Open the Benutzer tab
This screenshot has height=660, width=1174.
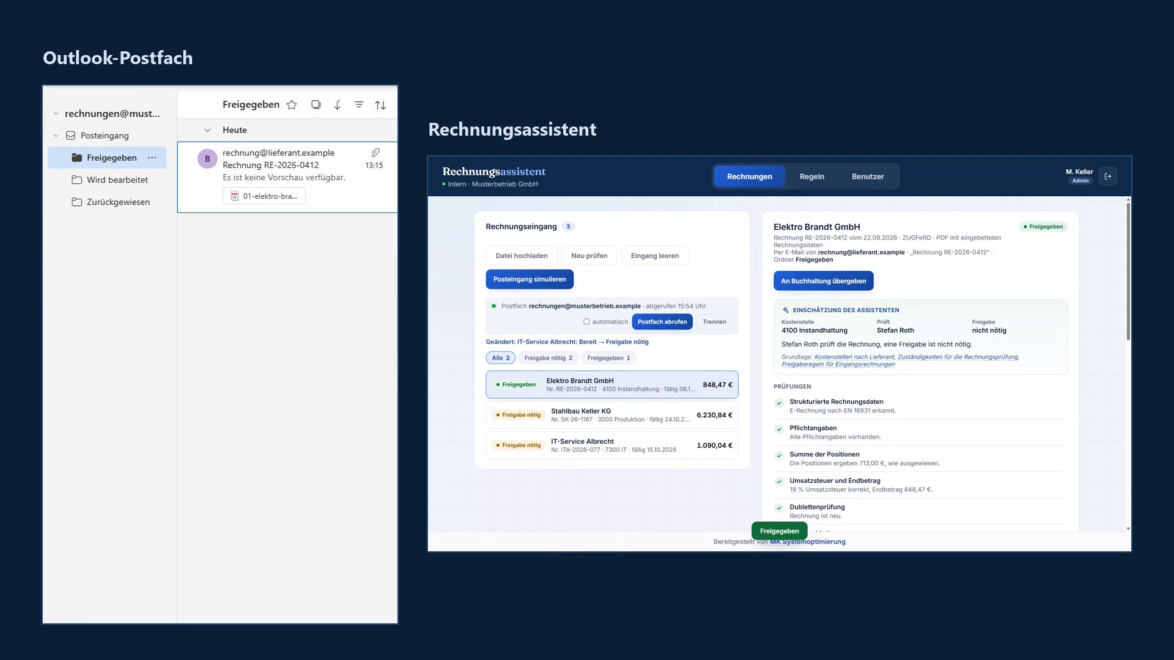tap(868, 177)
